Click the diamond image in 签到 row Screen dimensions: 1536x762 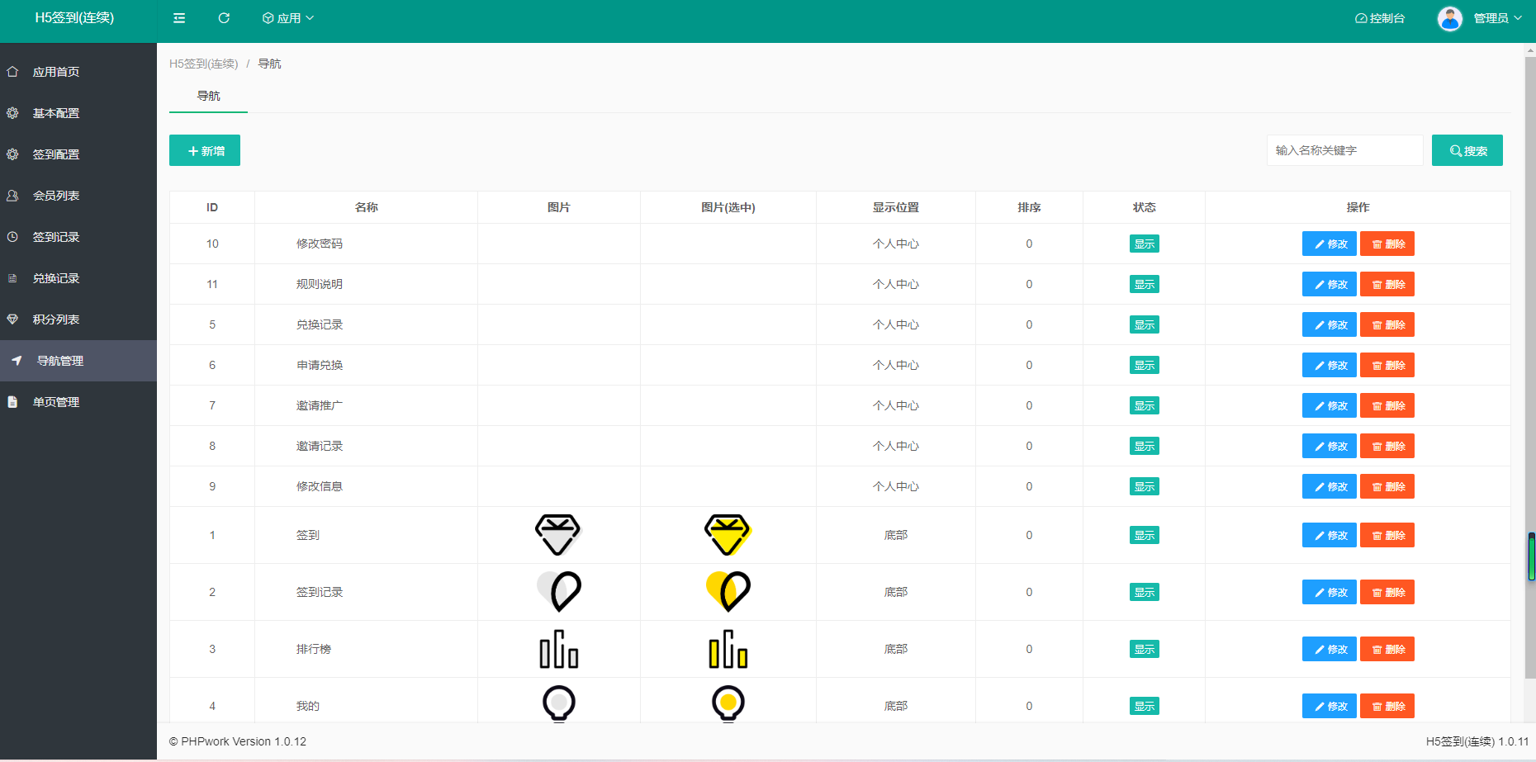tap(559, 535)
